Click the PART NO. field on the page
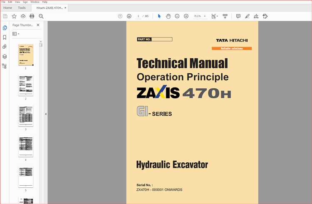 155,39
